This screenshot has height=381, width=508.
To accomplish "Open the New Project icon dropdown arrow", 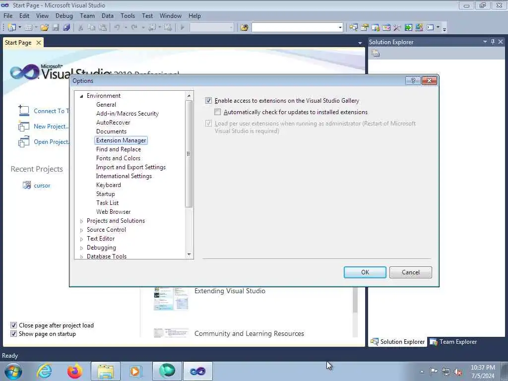I will [x=20, y=28].
